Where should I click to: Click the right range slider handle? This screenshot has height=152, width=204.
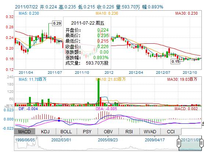201,143
